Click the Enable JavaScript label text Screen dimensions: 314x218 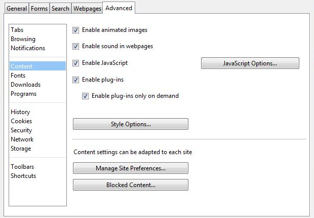(x=105, y=63)
